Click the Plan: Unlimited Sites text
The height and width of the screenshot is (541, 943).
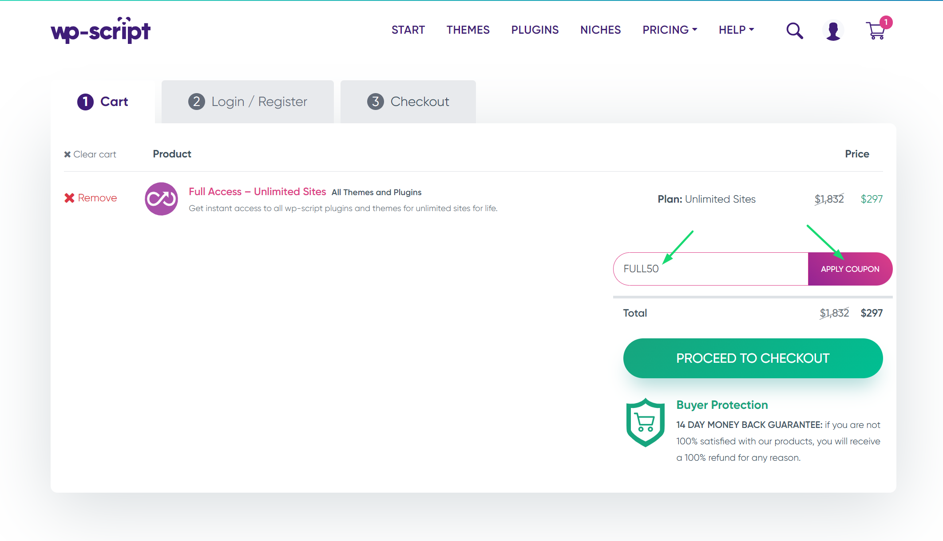coord(706,199)
